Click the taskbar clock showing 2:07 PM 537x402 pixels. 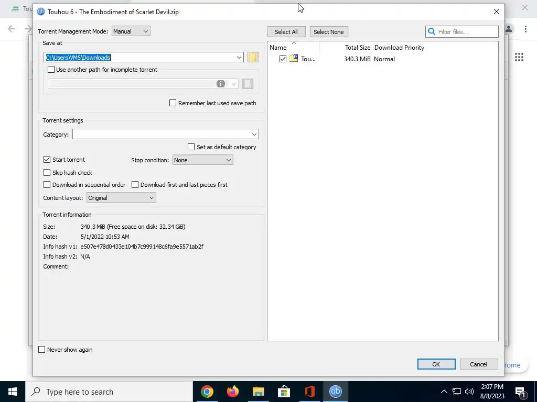point(492,387)
